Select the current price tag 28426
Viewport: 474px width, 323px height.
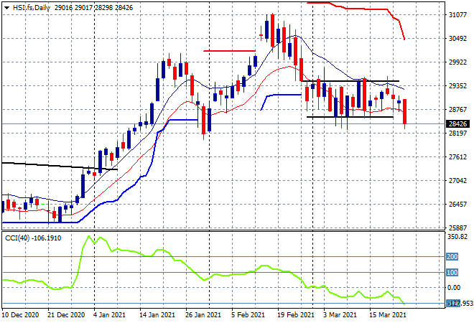[x=457, y=124]
